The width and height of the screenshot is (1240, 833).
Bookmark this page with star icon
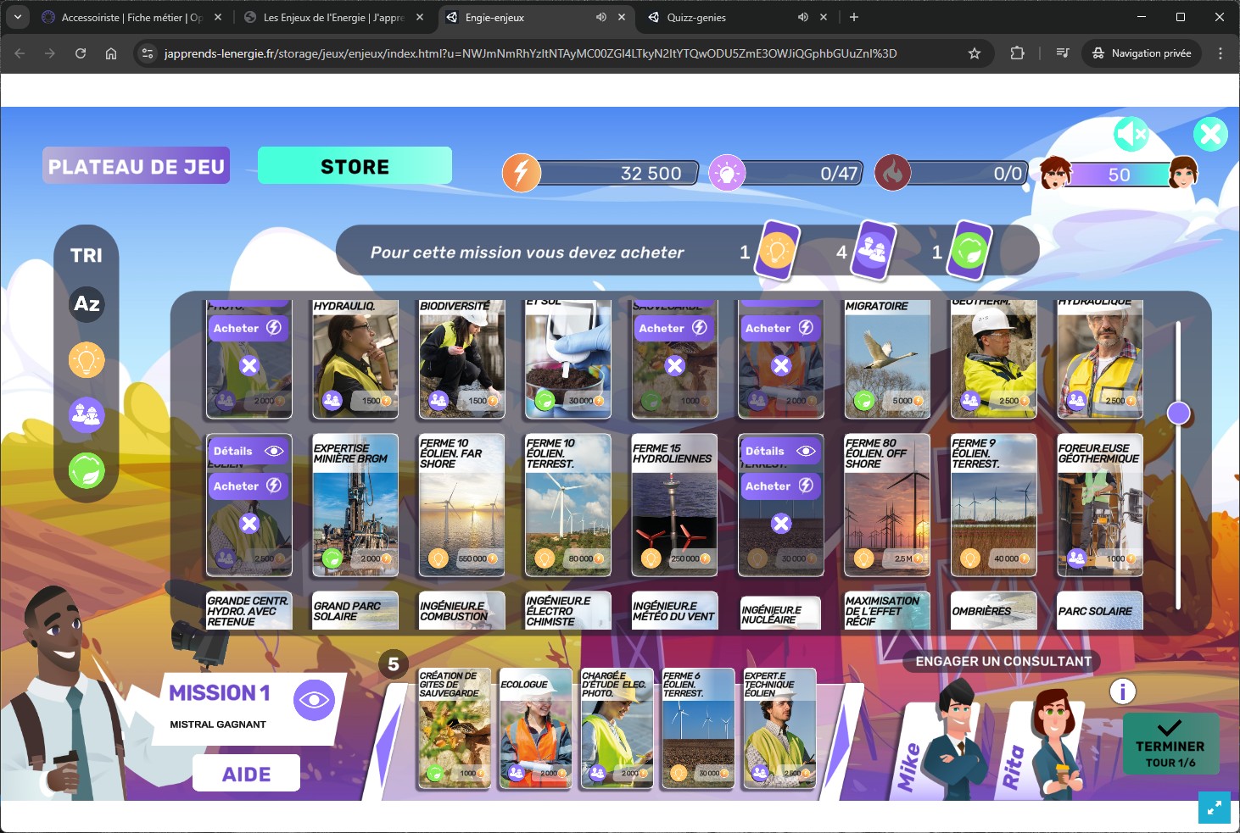click(975, 53)
